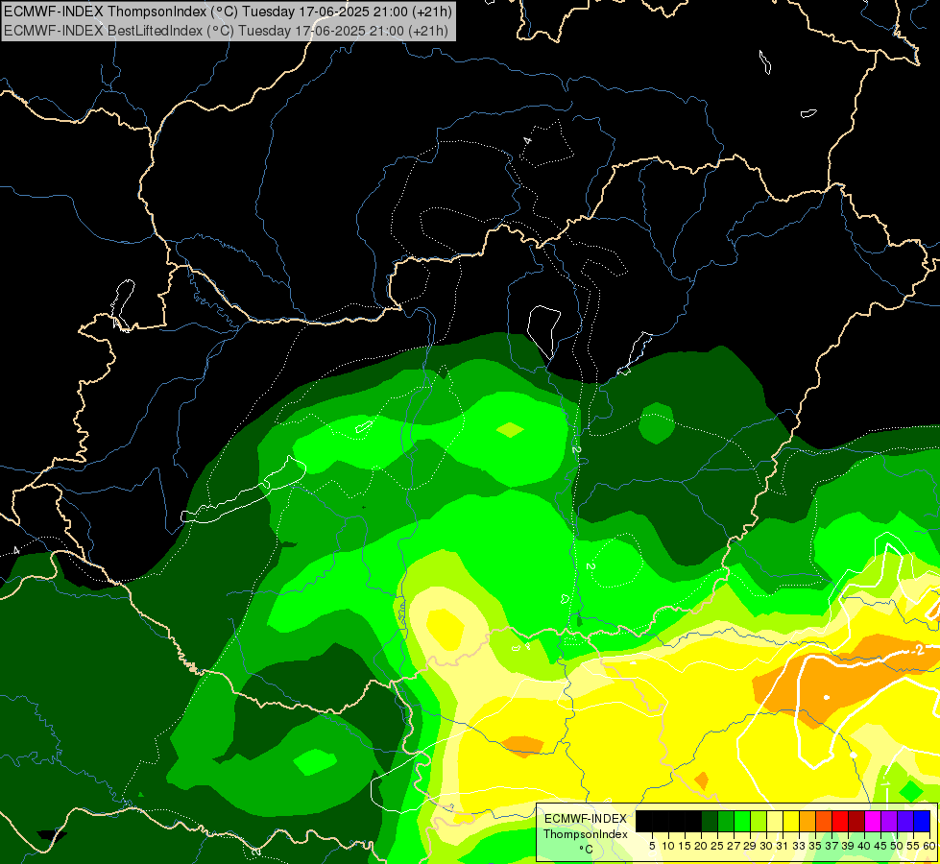This screenshot has height=864, width=940.
Task: Click the legend scale value 37
Action: pos(832,846)
